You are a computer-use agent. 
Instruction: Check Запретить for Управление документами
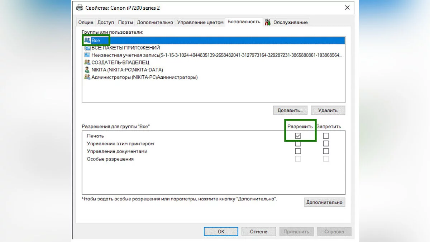click(326, 151)
